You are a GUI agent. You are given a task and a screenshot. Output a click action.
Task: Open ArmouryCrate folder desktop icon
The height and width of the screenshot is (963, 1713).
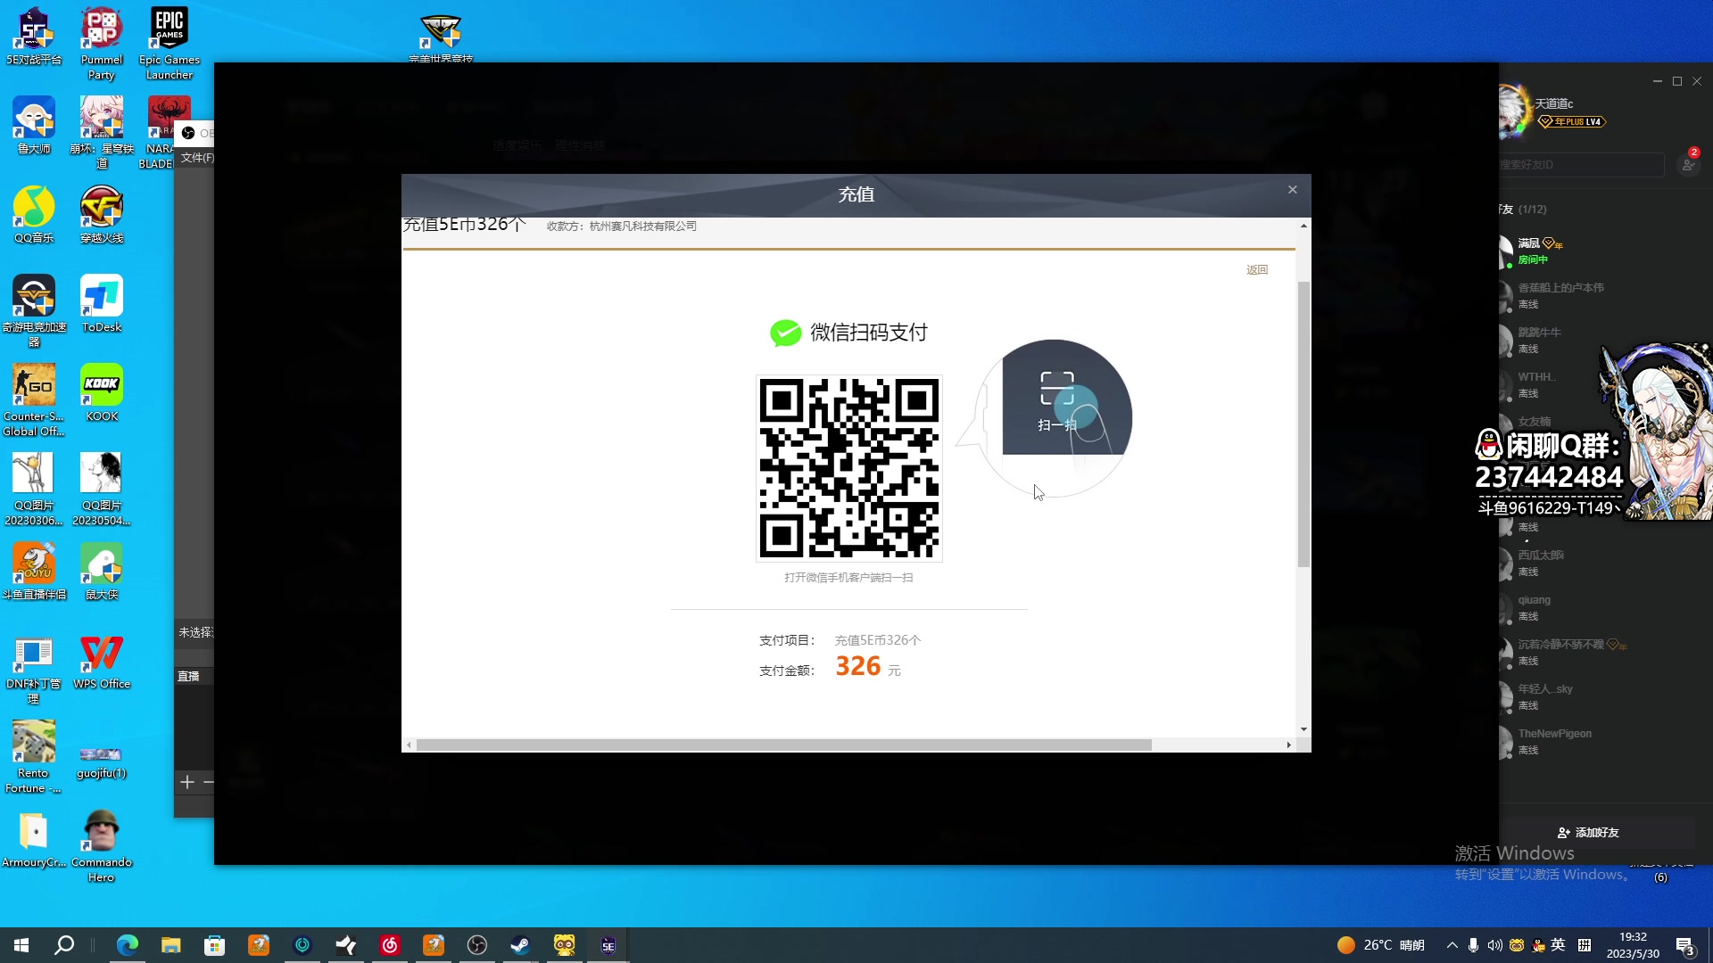click(34, 839)
